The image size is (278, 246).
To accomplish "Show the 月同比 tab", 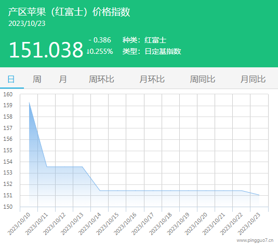I will coord(253,79).
